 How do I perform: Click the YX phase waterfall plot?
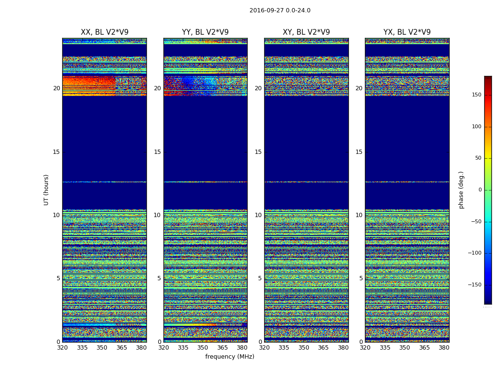tap(407, 190)
